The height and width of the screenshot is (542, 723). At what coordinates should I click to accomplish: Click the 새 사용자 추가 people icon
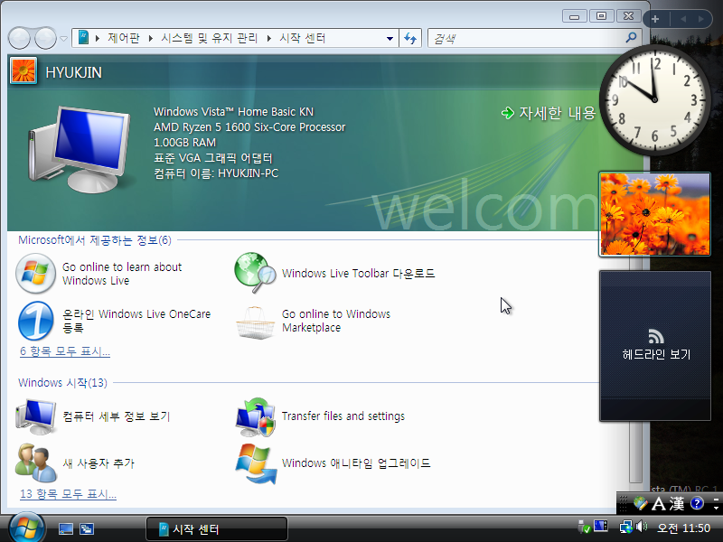[x=35, y=463]
